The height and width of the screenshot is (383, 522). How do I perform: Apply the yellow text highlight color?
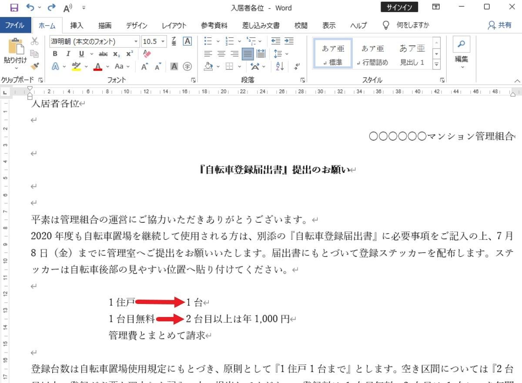click(x=77, y=66)
